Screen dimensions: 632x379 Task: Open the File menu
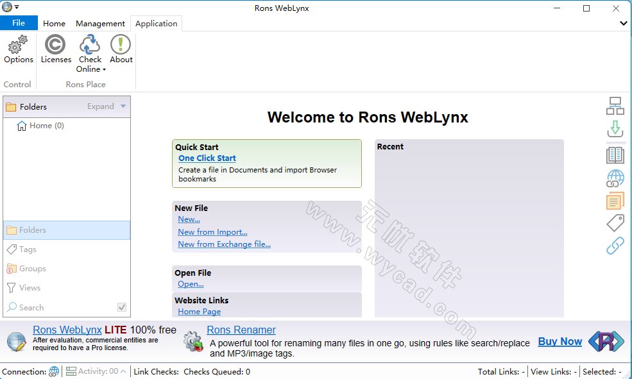click(19, 23)
